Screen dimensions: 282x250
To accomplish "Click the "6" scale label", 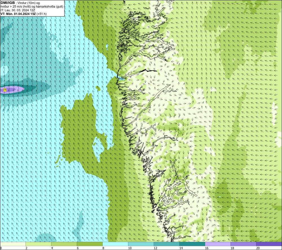I will 78,248.
